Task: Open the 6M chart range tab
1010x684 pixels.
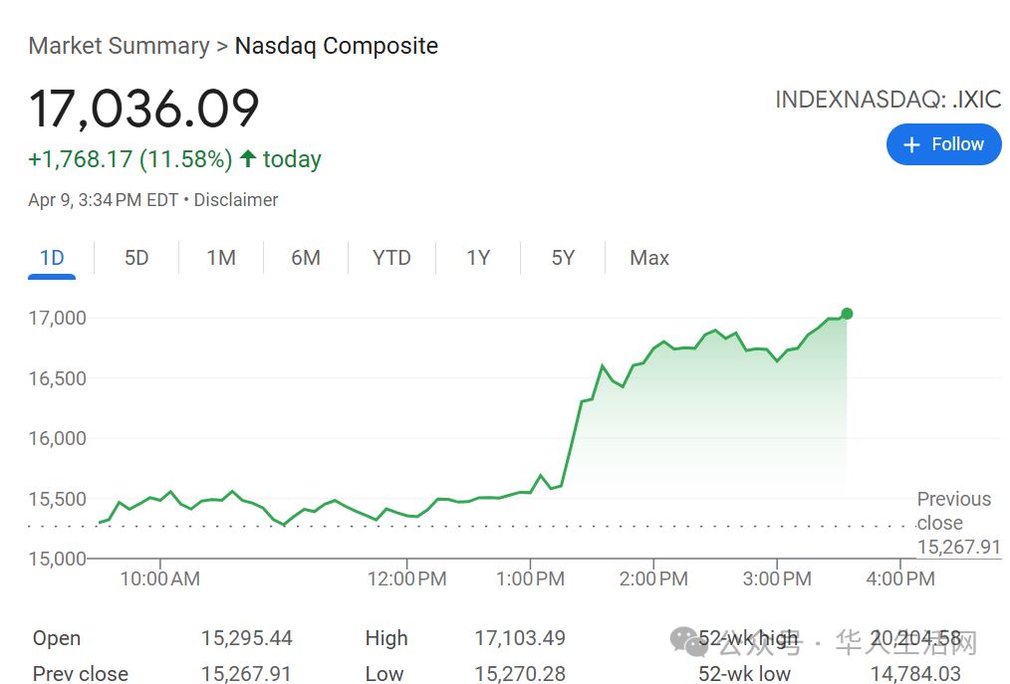Action: pyautogui.click(x=306, y=258)
